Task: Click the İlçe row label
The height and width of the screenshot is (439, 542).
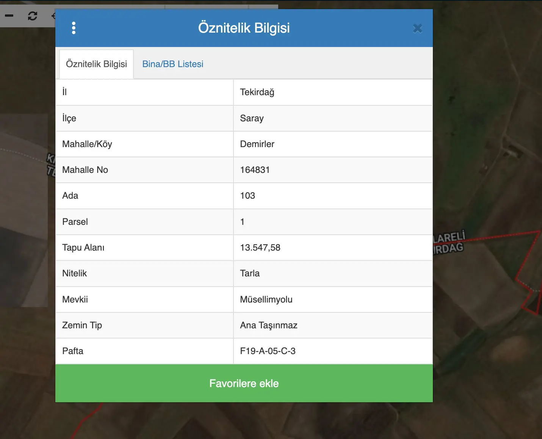Action: coord(69,118)
